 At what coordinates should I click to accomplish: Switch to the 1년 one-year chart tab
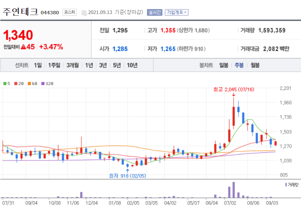(x=88, y=65)
